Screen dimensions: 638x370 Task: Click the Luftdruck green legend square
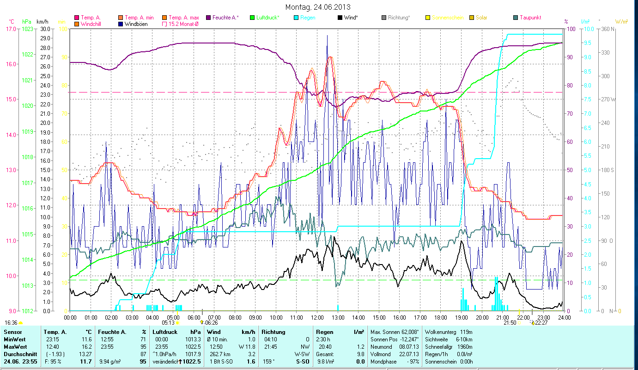click(252, 18)
